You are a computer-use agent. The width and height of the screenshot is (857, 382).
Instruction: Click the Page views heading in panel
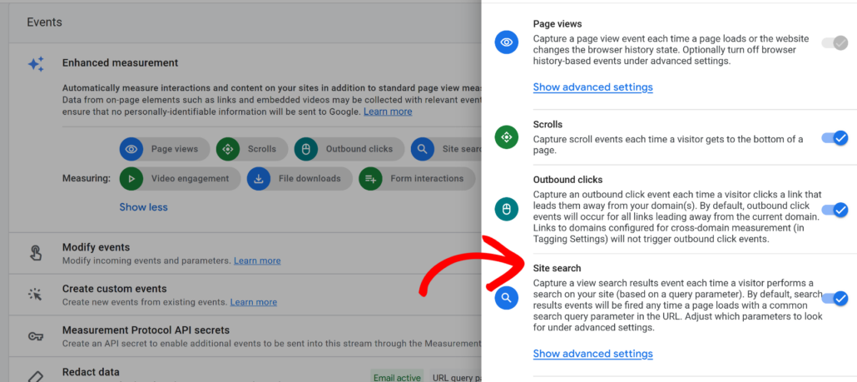(x=557, y=24)
